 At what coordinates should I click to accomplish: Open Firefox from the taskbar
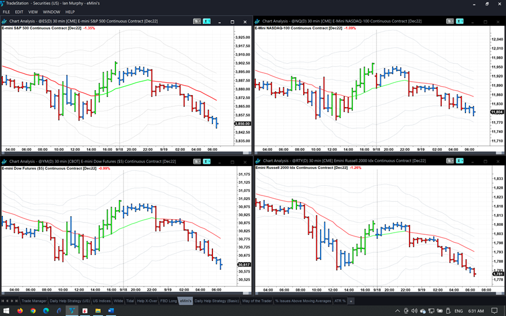[x=20, y=311]
